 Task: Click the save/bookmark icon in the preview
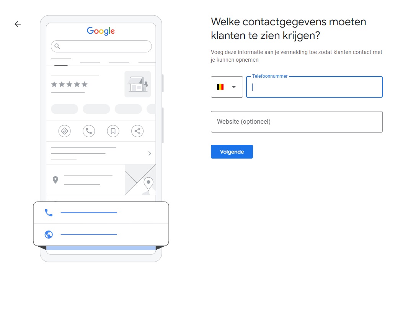point(113,131)
